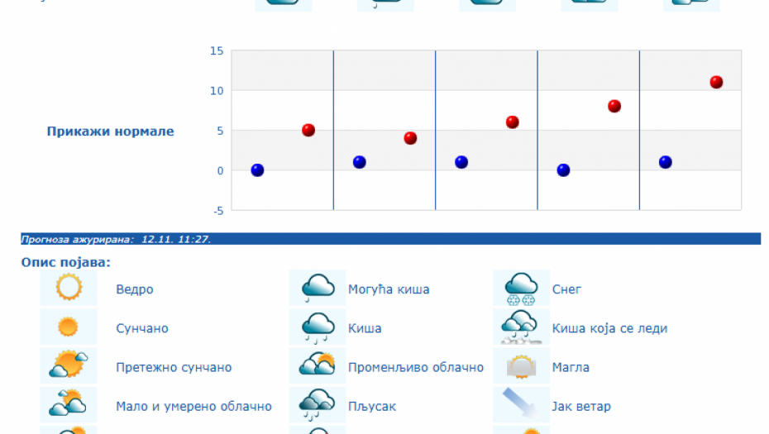Click the Сунчано sunny icon in legend
The height and width of the screenshot is (434, 769).
[x=68, y=327]
